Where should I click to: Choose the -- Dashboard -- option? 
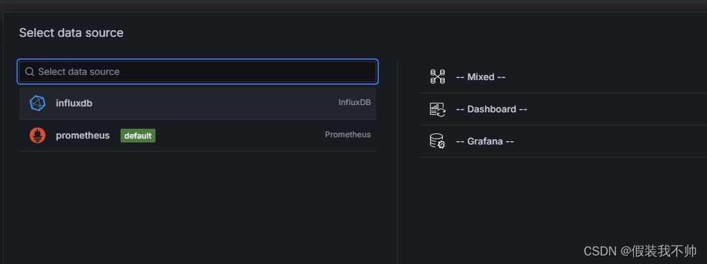[492, 109]
